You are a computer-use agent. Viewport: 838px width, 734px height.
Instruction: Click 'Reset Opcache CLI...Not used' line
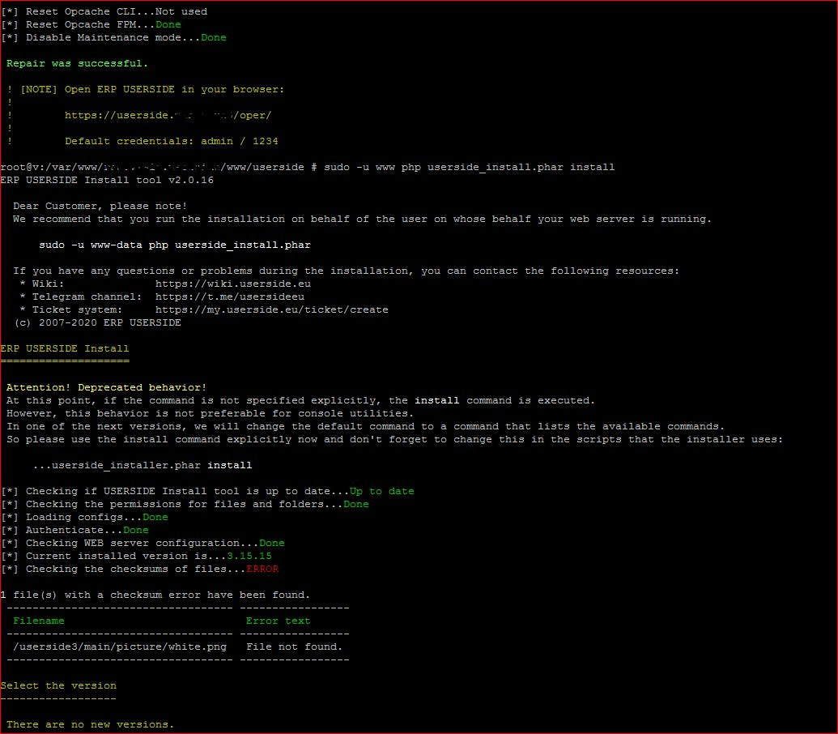(104, 11)
